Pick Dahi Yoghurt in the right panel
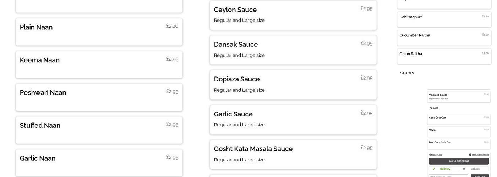 444,19
